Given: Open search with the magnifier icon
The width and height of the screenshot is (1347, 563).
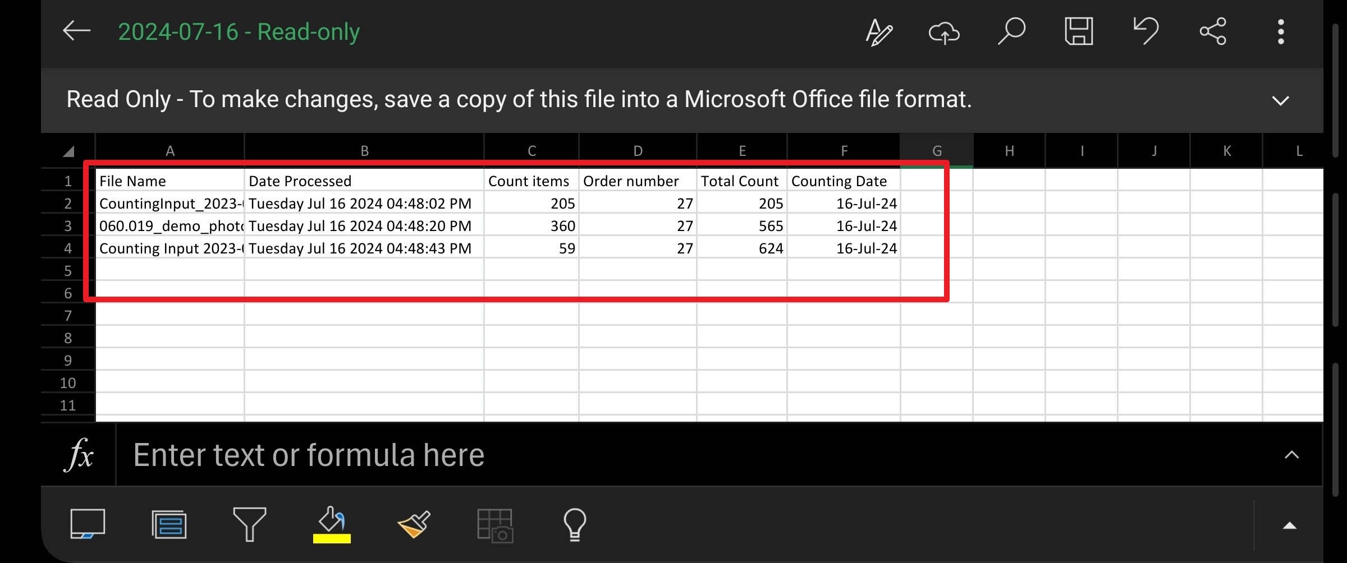Looking at the screenshot, I should pyautogui.click(x=1011, y=31).
